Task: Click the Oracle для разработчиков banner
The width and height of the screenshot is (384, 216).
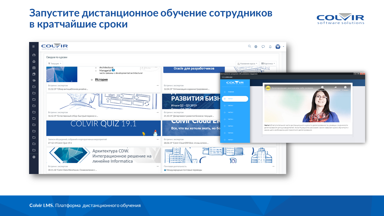Action: click(194, 70)
